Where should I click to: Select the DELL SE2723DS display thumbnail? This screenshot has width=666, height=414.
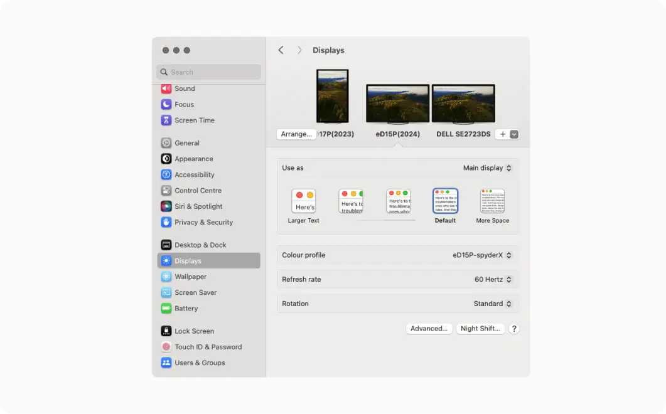click(463, 103)
